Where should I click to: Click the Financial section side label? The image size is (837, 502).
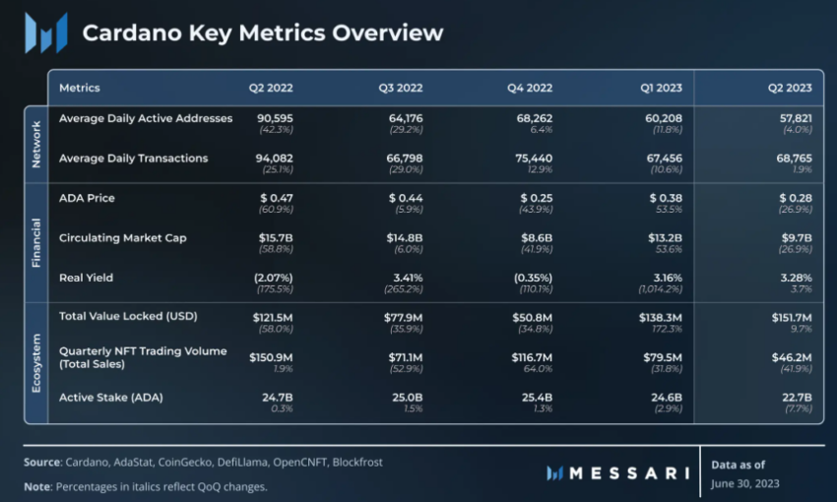pos(36,243)
